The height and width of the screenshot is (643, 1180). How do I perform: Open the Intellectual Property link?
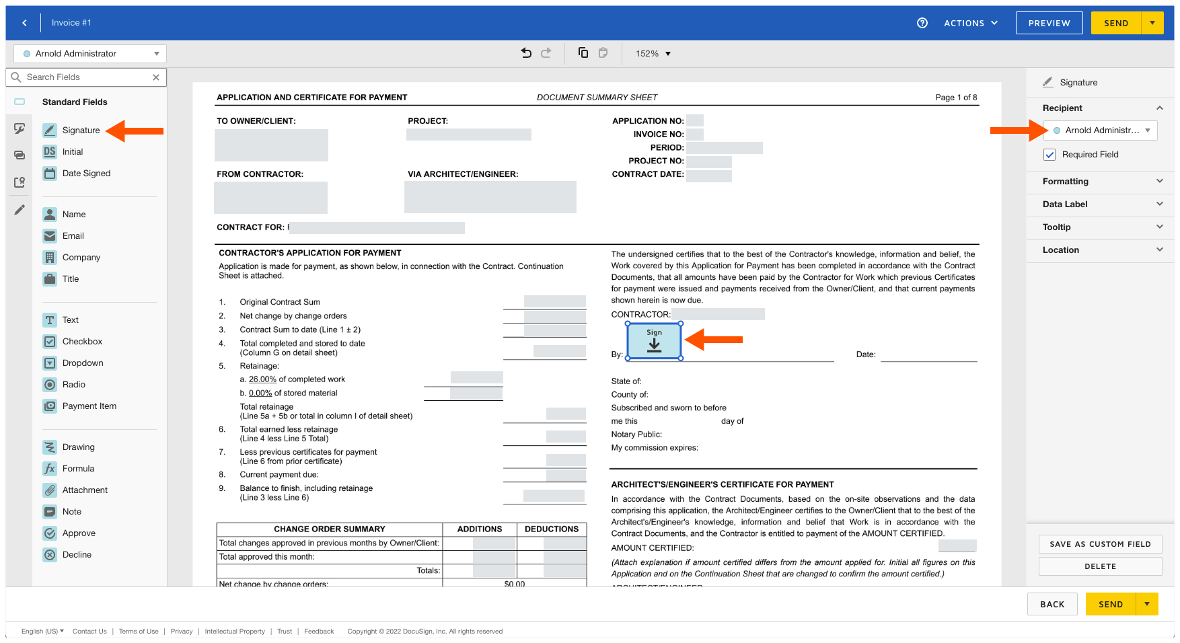point(235,632)
